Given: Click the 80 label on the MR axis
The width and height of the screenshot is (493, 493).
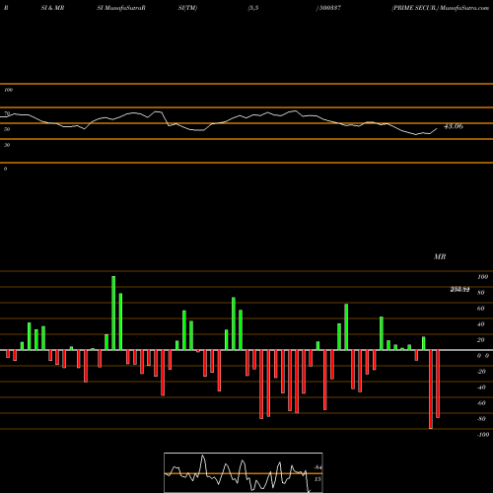Looking at the screenshot, I should tap(481, 293).
